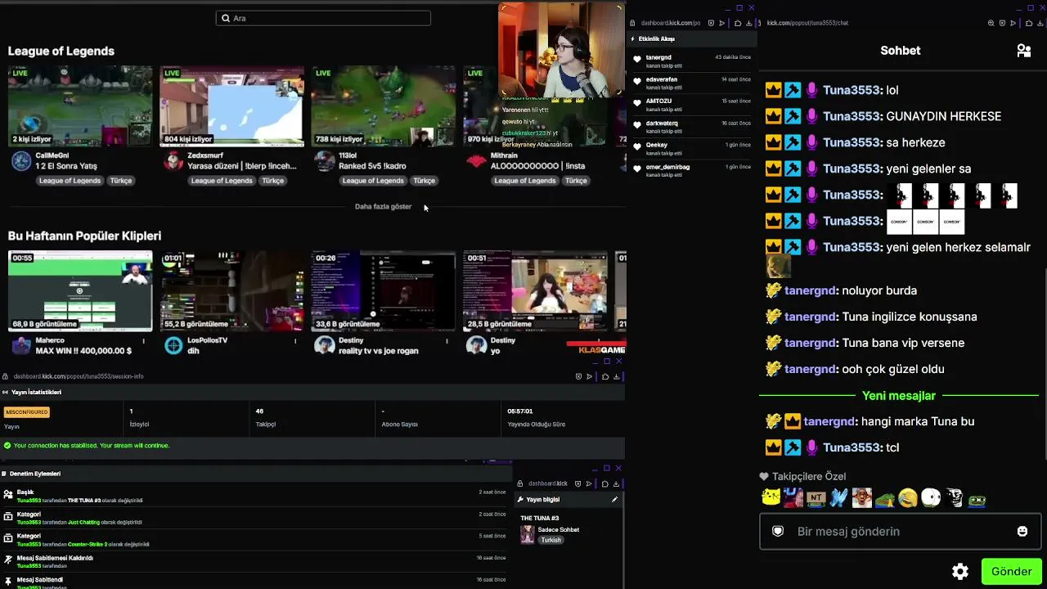Click the 'Sadece Sohbet' category name
1047x589 pixels.
tap(559, 530)
